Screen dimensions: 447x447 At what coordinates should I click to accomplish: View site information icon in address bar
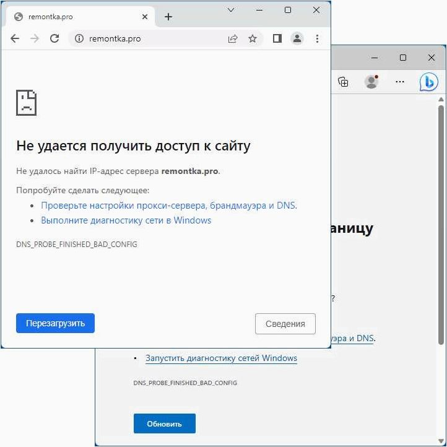tap(79, 38)
